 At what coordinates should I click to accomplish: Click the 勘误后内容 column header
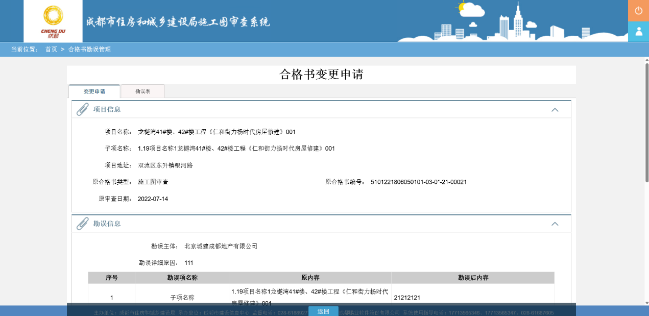(x=472, y=277)
